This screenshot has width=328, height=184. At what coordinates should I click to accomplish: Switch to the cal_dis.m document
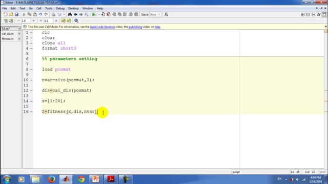point(8,34)
